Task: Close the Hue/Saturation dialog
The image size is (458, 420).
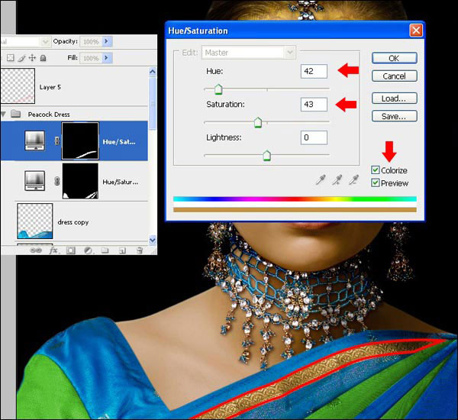Action: tap(416, 31)
